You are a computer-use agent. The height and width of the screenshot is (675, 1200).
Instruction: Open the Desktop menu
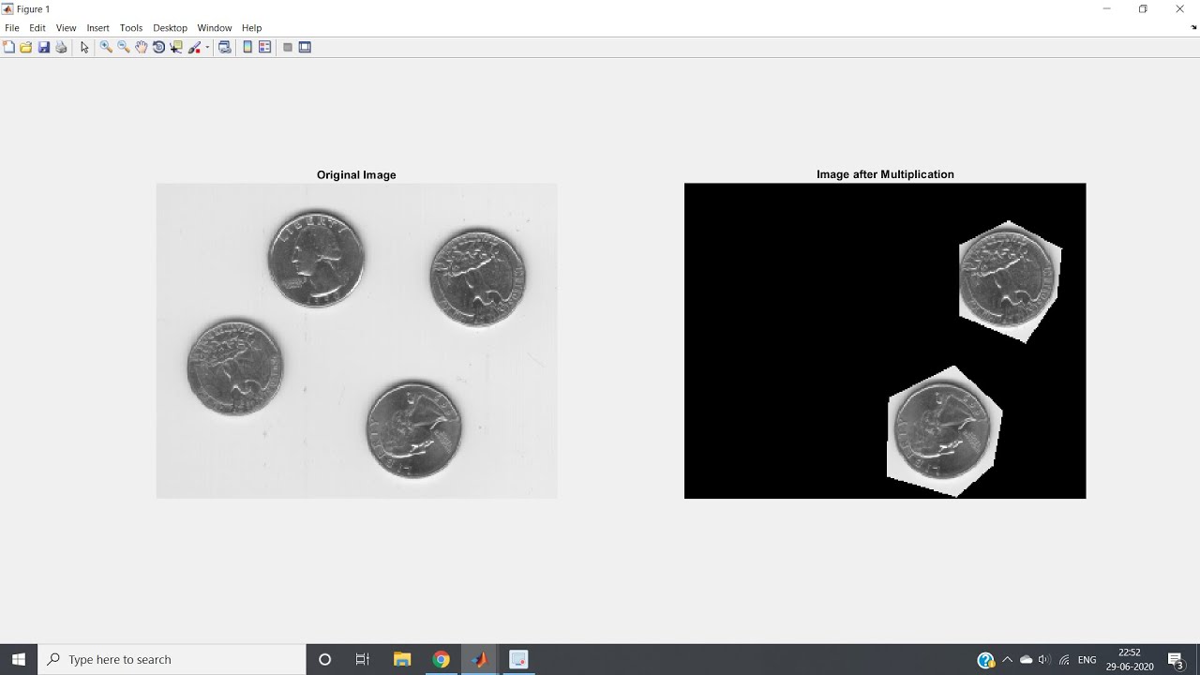(170, 28)
